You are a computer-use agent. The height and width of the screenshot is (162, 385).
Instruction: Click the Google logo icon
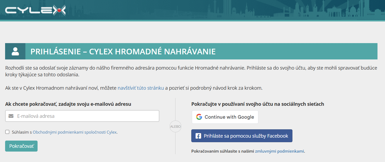pos(199,117)
